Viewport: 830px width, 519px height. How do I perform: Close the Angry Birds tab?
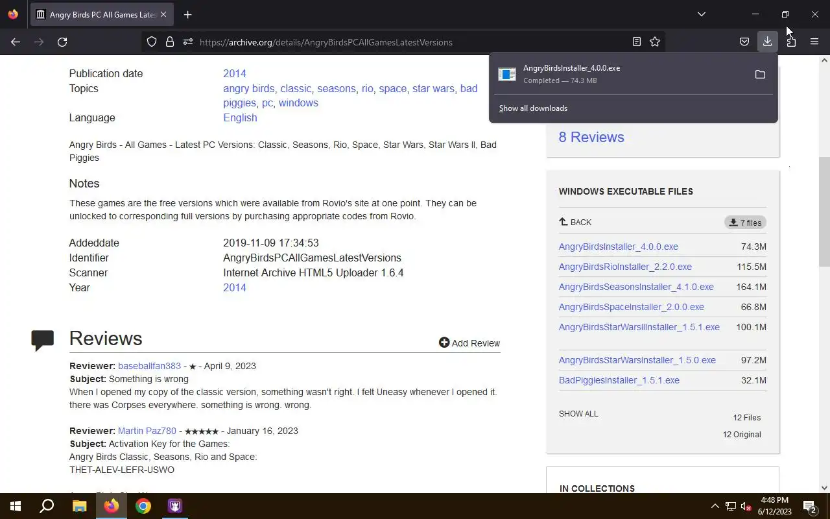163,14
